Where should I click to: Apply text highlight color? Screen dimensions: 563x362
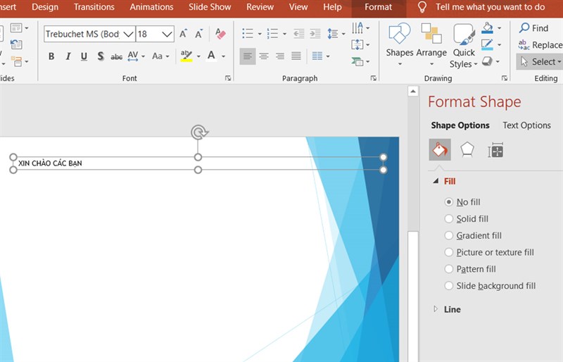(186, 56)
